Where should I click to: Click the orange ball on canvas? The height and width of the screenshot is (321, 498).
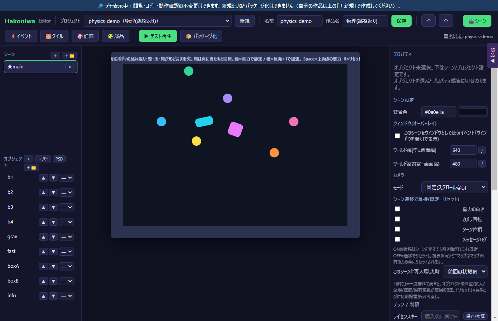click(274, 153)
